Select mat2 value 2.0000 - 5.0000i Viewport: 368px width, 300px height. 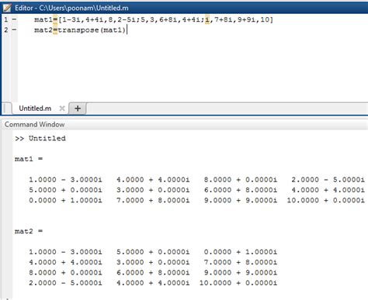pos(65,283)
